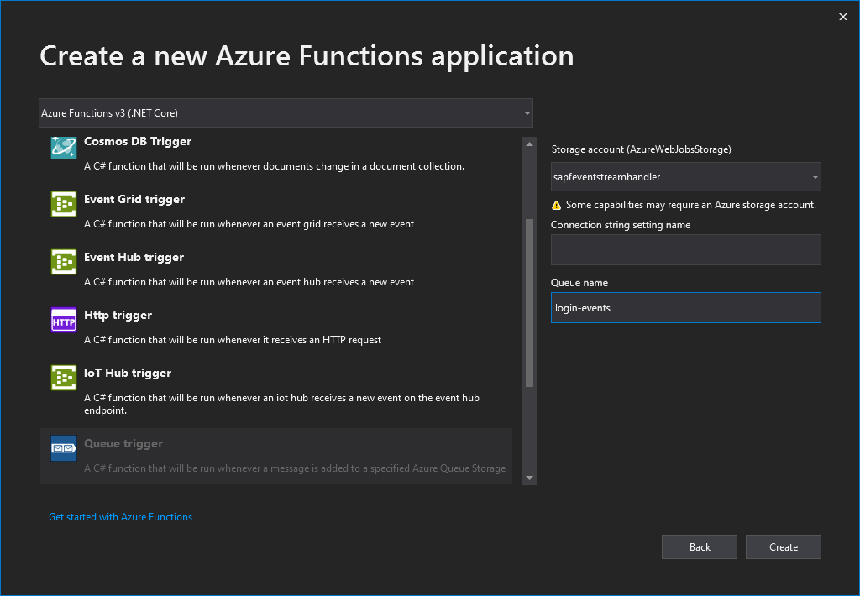Close the dialog with the X button
860x596 pixels.
tap(843, 17)
